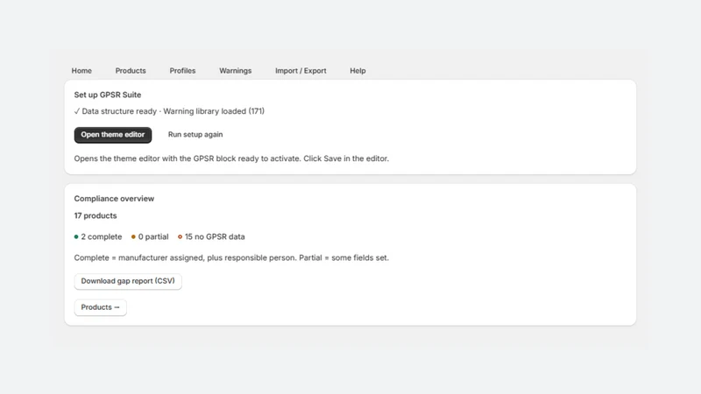
Task: Switch to the Profiles tab
Action: (182, 71)
